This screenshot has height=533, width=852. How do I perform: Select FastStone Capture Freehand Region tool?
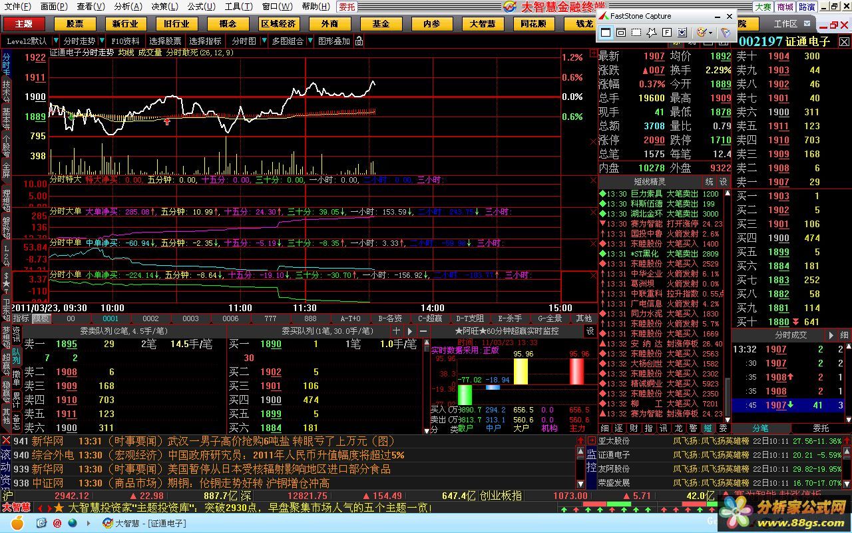pyautogui.click(x=652, y=32)
